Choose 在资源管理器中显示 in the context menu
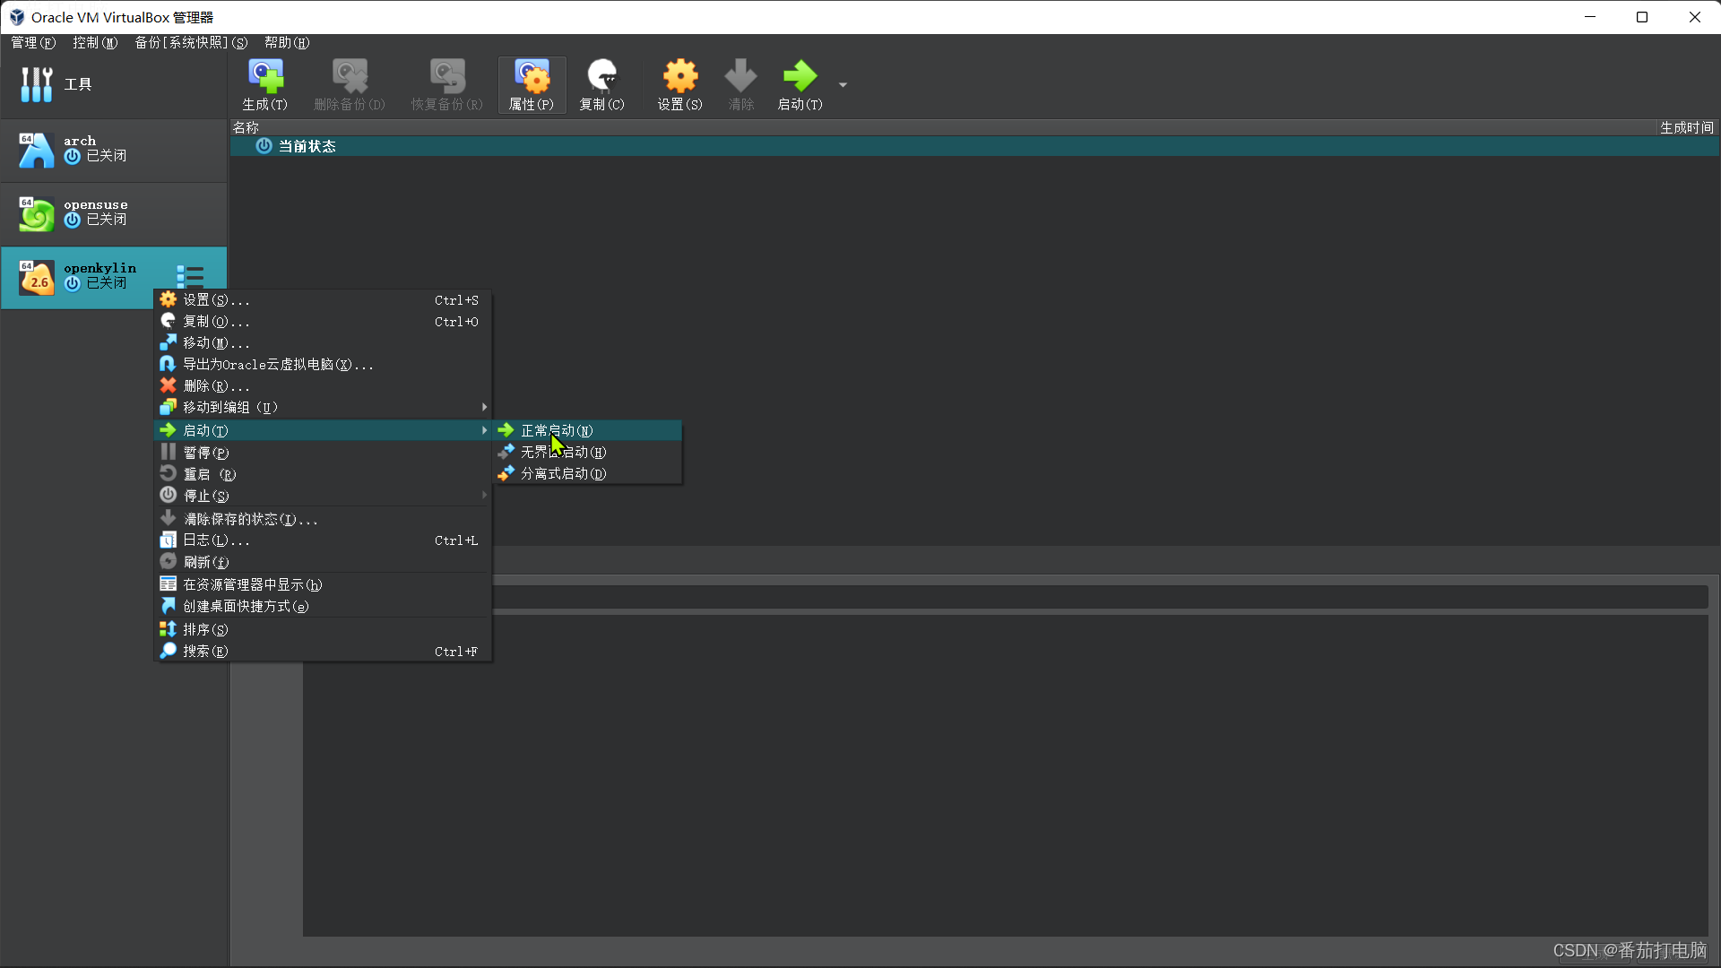 coord(323,584)
